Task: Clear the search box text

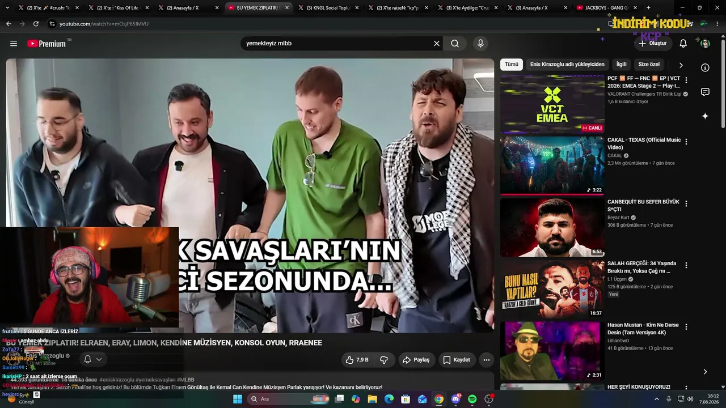Action: pos(437,44)
